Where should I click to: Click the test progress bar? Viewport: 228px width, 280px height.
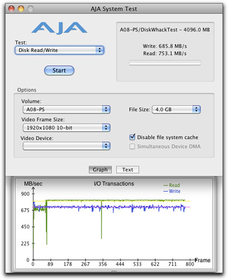point(165,63)
